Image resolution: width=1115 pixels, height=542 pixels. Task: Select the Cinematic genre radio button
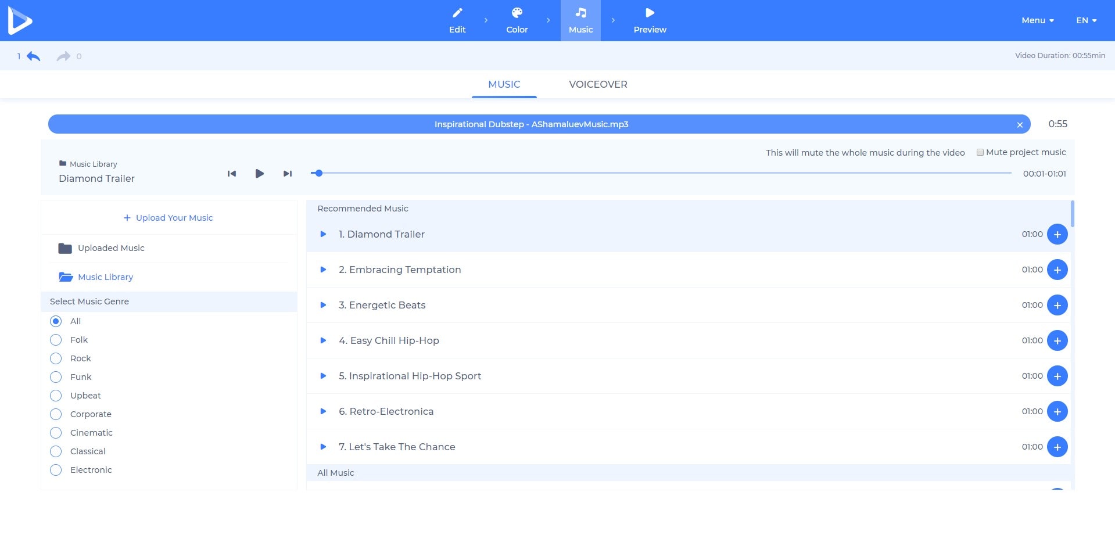click(56, 433)
